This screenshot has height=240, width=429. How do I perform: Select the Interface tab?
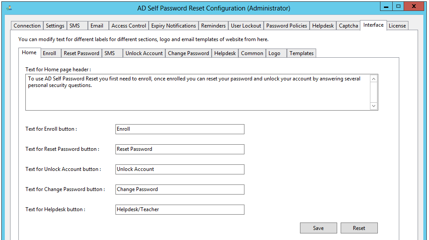coord(373,25)
